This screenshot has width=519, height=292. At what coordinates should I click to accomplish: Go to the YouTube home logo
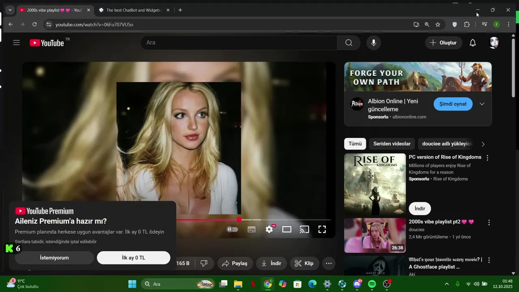click(47, 43)
